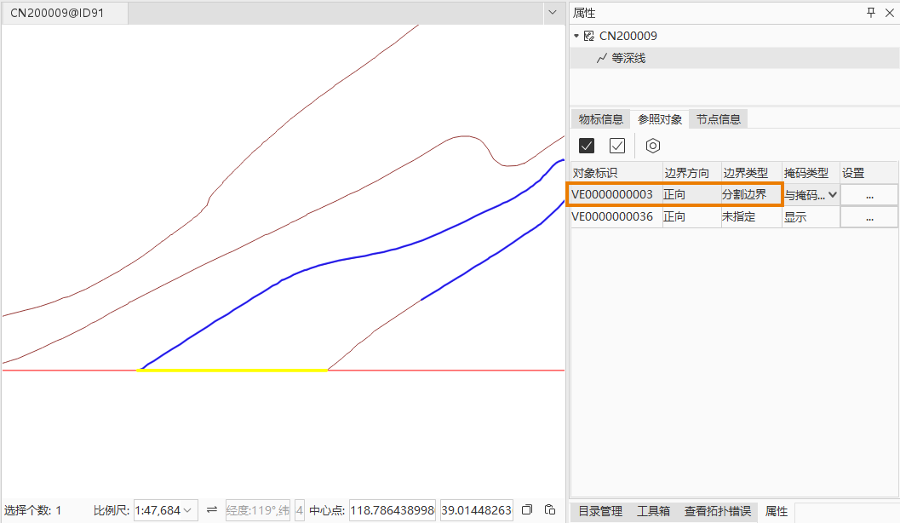Copy center point coordinates icon
This screenshot has width=900, height=523.
[x=527, y=510]
